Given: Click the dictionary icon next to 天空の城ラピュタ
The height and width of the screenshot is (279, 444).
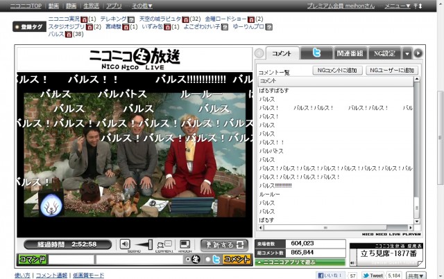Looking at the screenshot, I should [185, 19].
